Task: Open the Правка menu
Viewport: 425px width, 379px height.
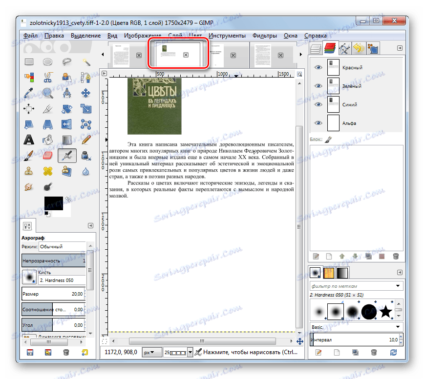Action: (x=54, y=36)
